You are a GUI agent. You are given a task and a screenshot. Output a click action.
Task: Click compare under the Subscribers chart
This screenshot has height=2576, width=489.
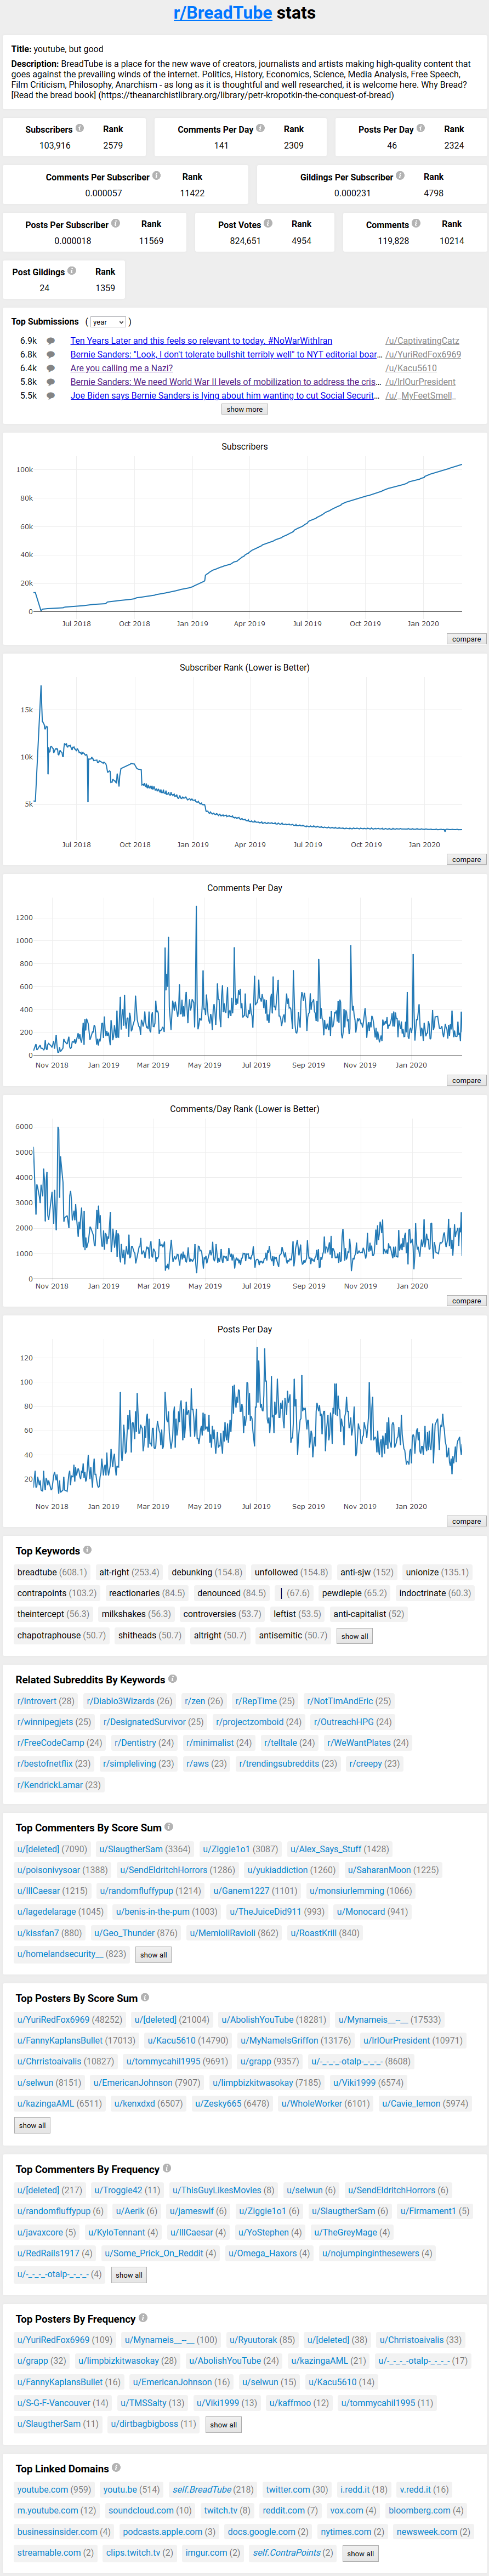[x=466, y=639]
